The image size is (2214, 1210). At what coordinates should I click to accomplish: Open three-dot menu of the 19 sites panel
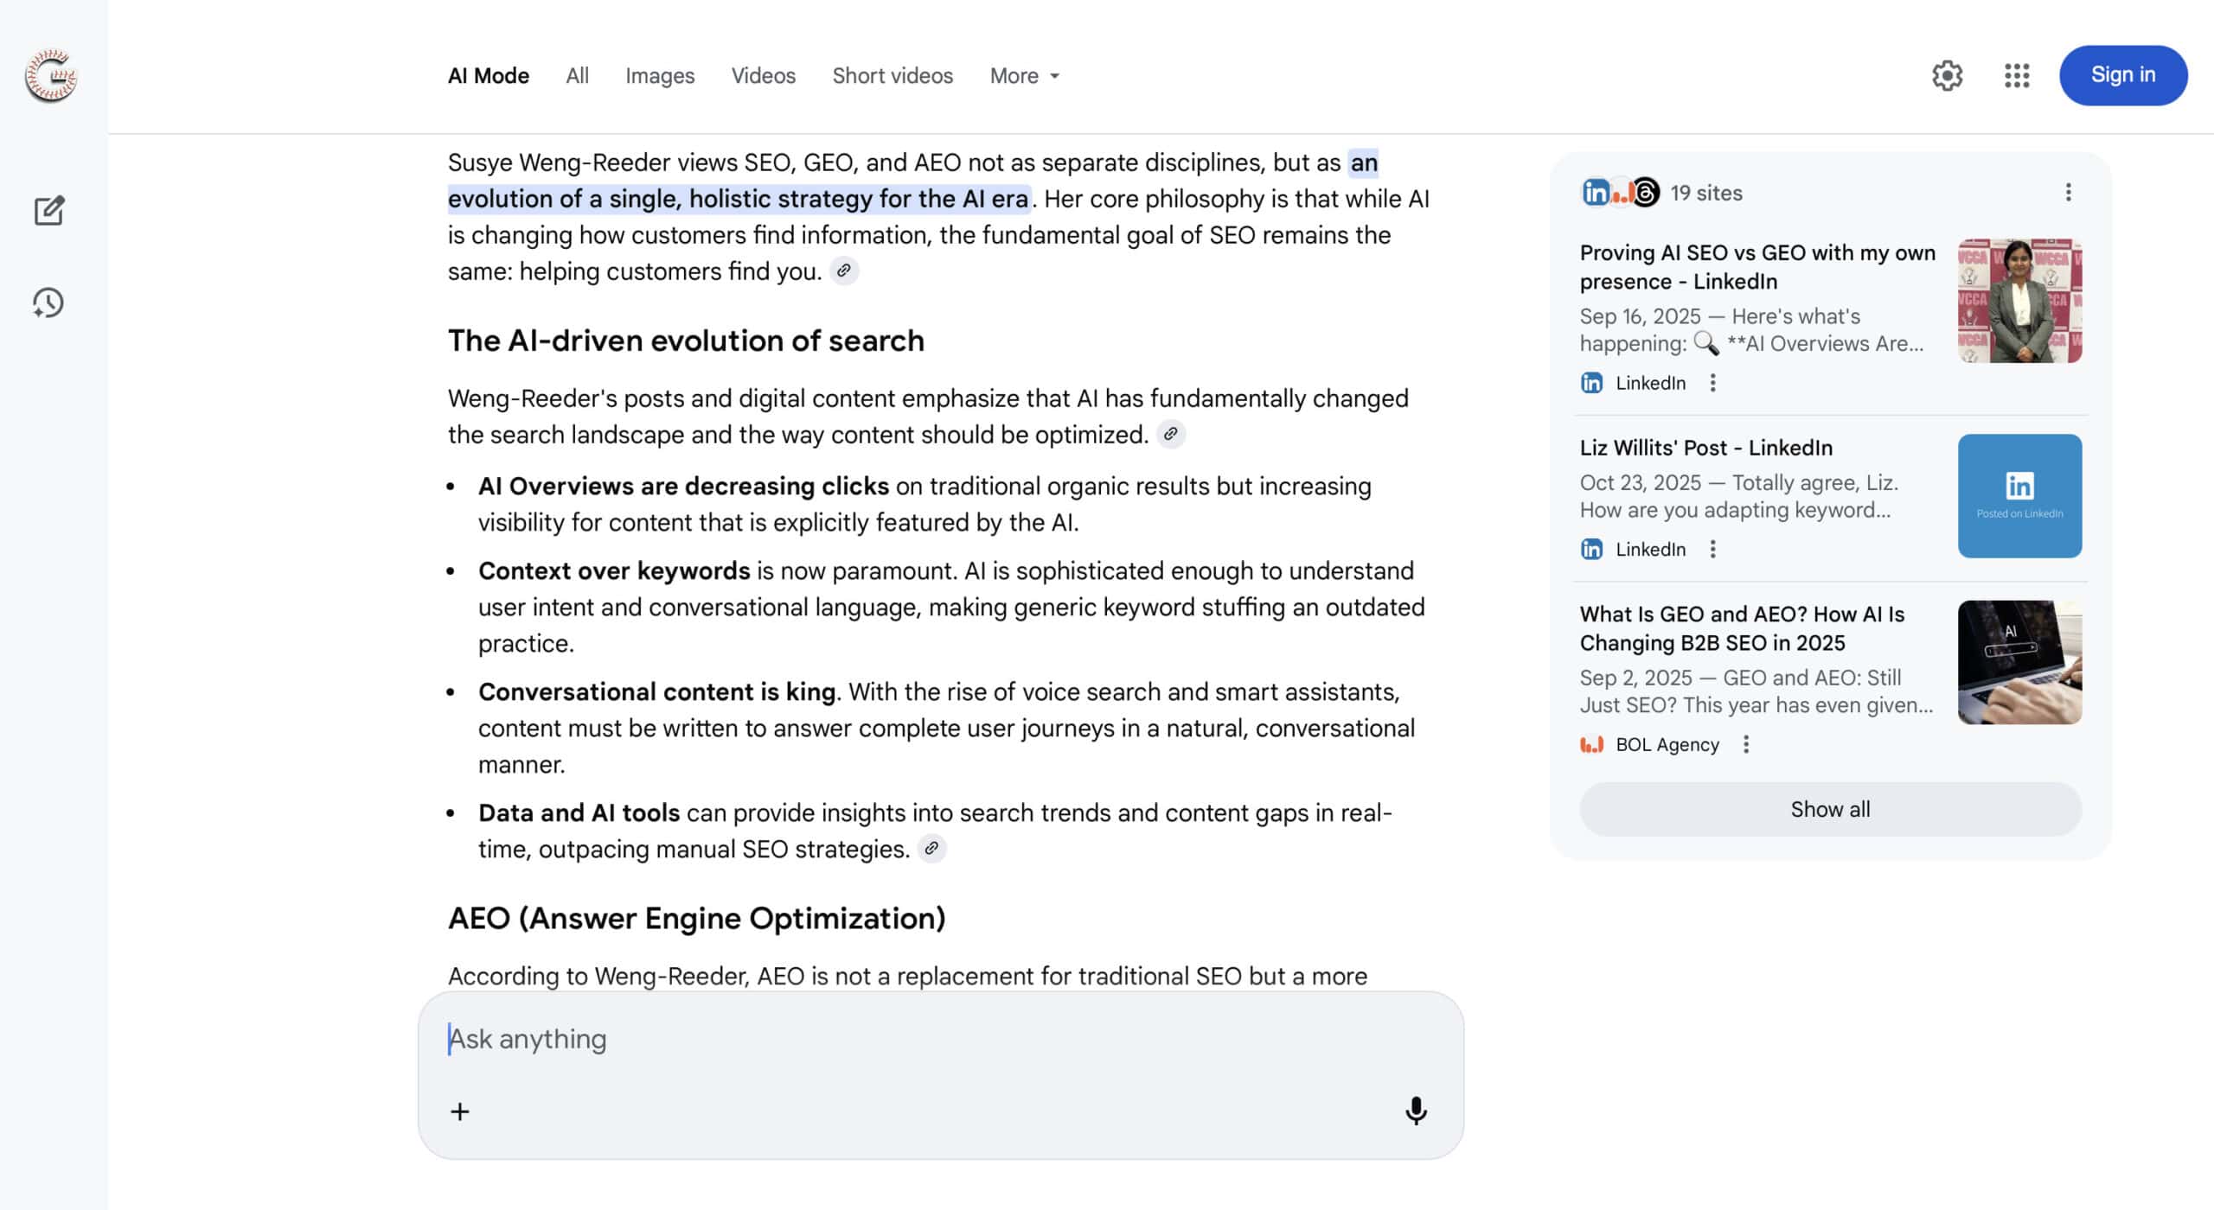click(x=2068, y=193)
